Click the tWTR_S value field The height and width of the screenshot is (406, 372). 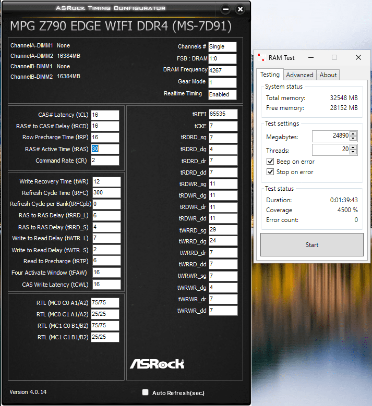[106, 250]
